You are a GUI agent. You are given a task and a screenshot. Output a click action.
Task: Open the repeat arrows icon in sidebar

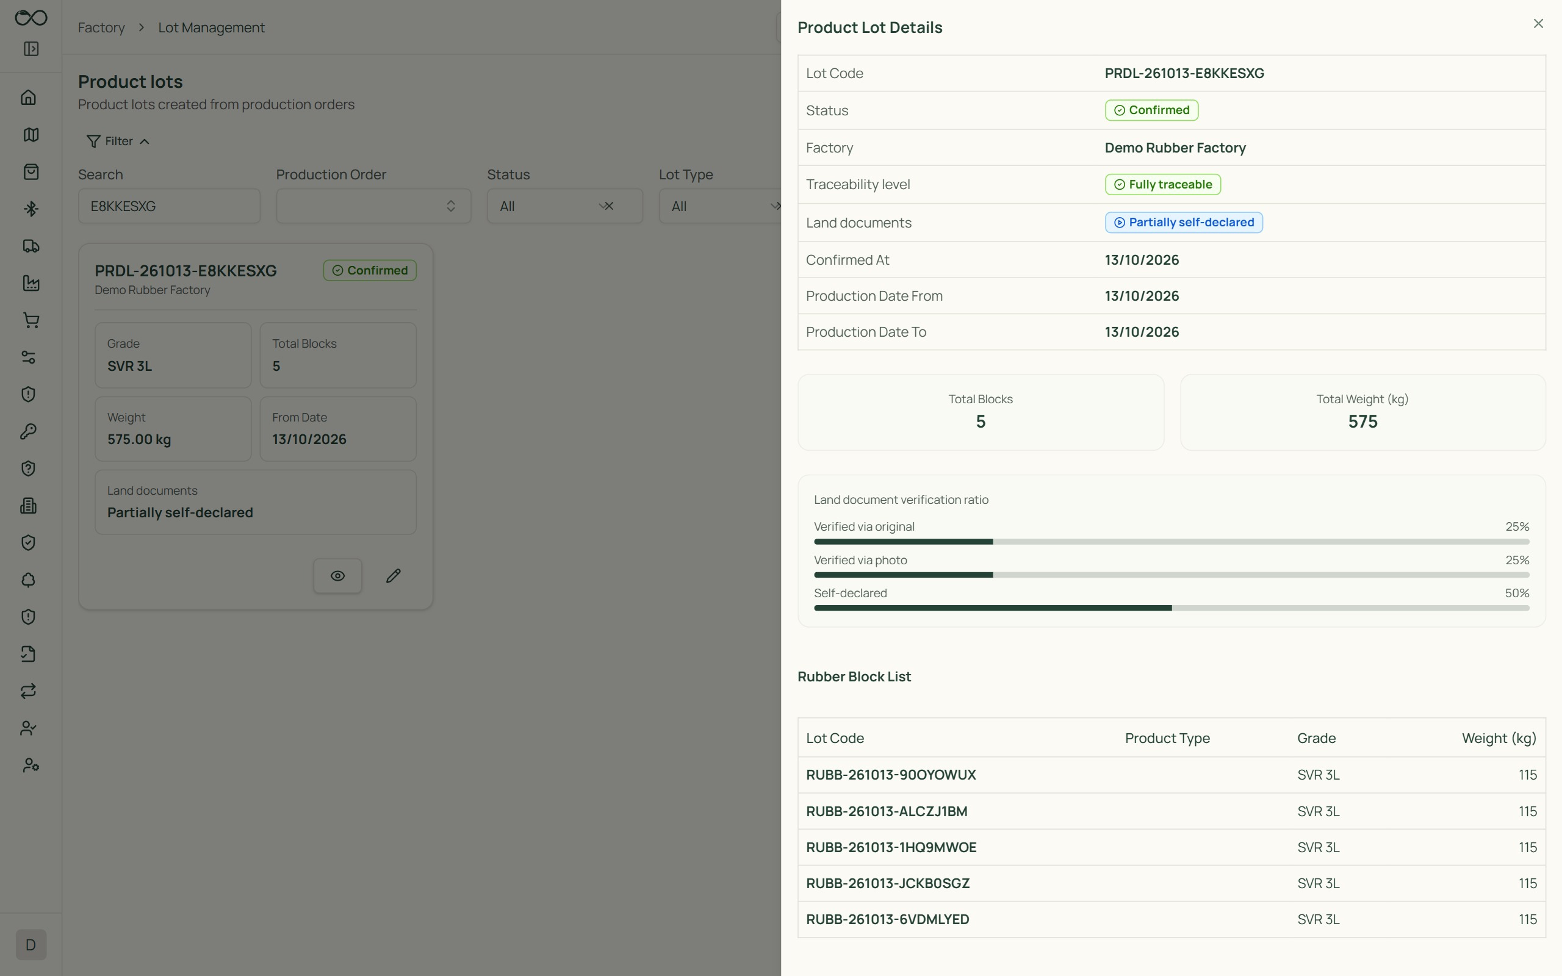29,691
